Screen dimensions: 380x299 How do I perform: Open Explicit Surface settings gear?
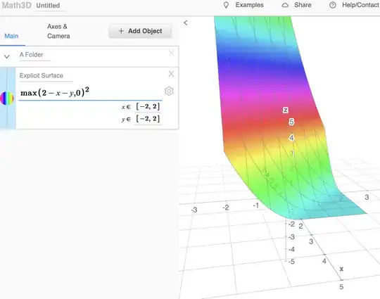pyautogui.click(x=169, y=91)
